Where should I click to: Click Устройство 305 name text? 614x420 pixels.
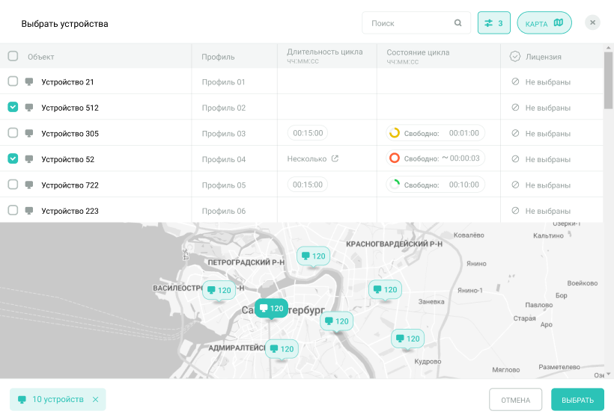(x=70, y=134)
